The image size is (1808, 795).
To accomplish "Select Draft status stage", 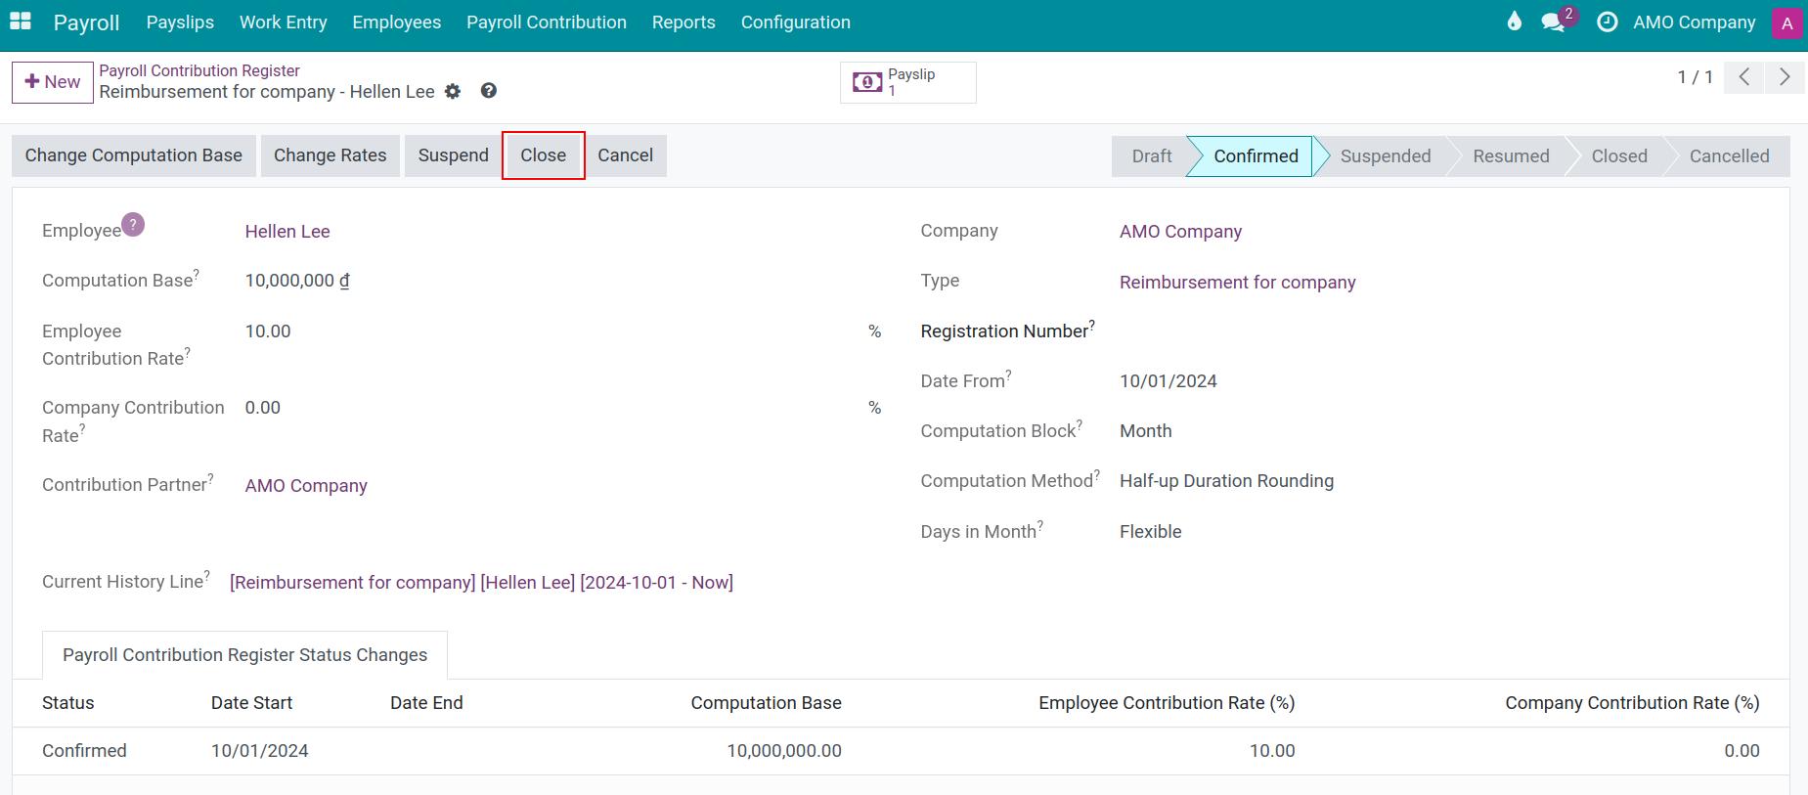I will pyautogui.click(x=1152, y=156).
